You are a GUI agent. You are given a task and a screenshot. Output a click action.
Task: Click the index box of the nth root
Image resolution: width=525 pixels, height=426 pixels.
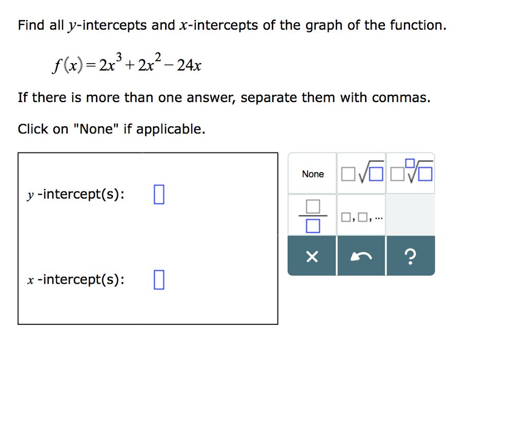coord(411,163)
